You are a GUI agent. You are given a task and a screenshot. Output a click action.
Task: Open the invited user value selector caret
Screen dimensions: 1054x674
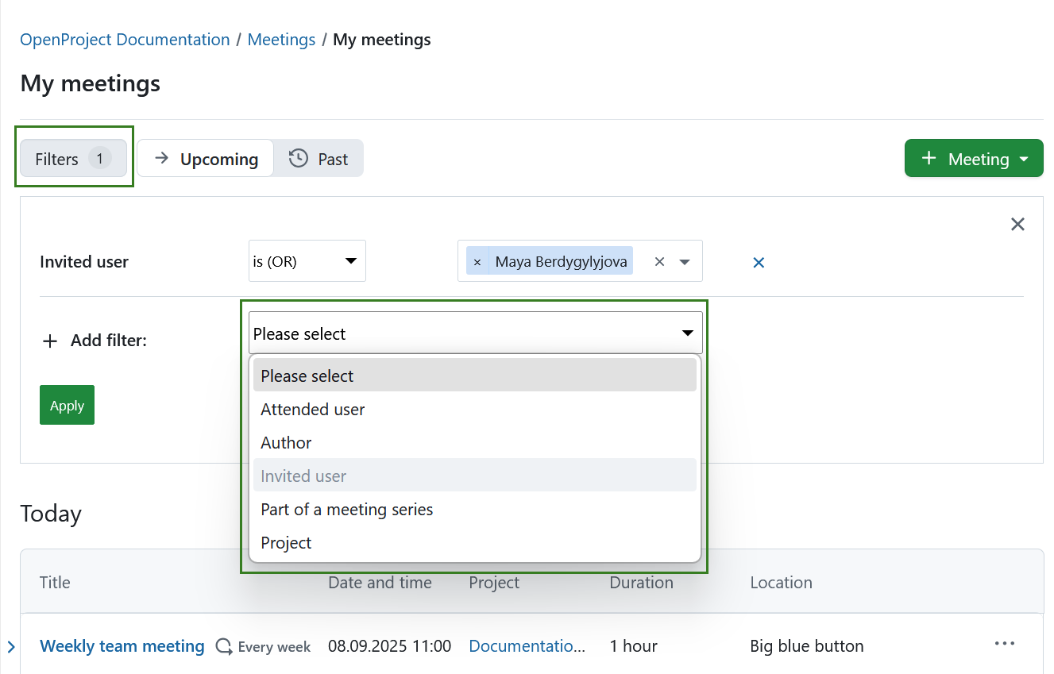[x=685, y=261]
